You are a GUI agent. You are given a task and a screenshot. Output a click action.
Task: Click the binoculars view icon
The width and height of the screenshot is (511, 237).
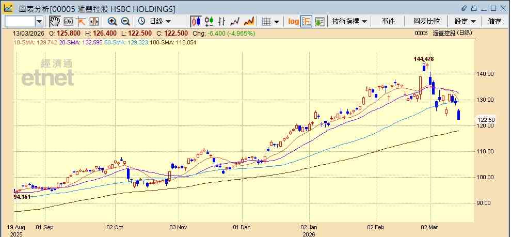[x=68, y=22]
